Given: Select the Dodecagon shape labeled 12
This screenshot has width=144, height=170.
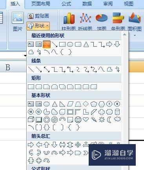Looking at the screenshot, I should (x=39, y=112).
